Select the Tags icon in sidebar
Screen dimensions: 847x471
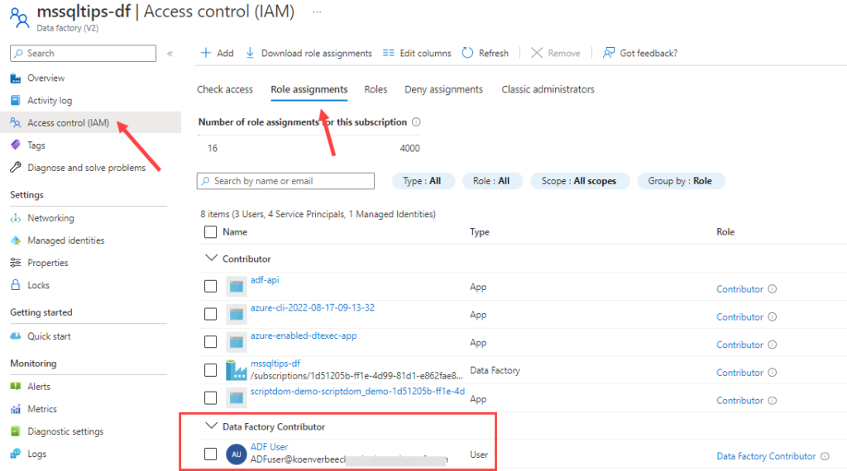click(16, 145)
